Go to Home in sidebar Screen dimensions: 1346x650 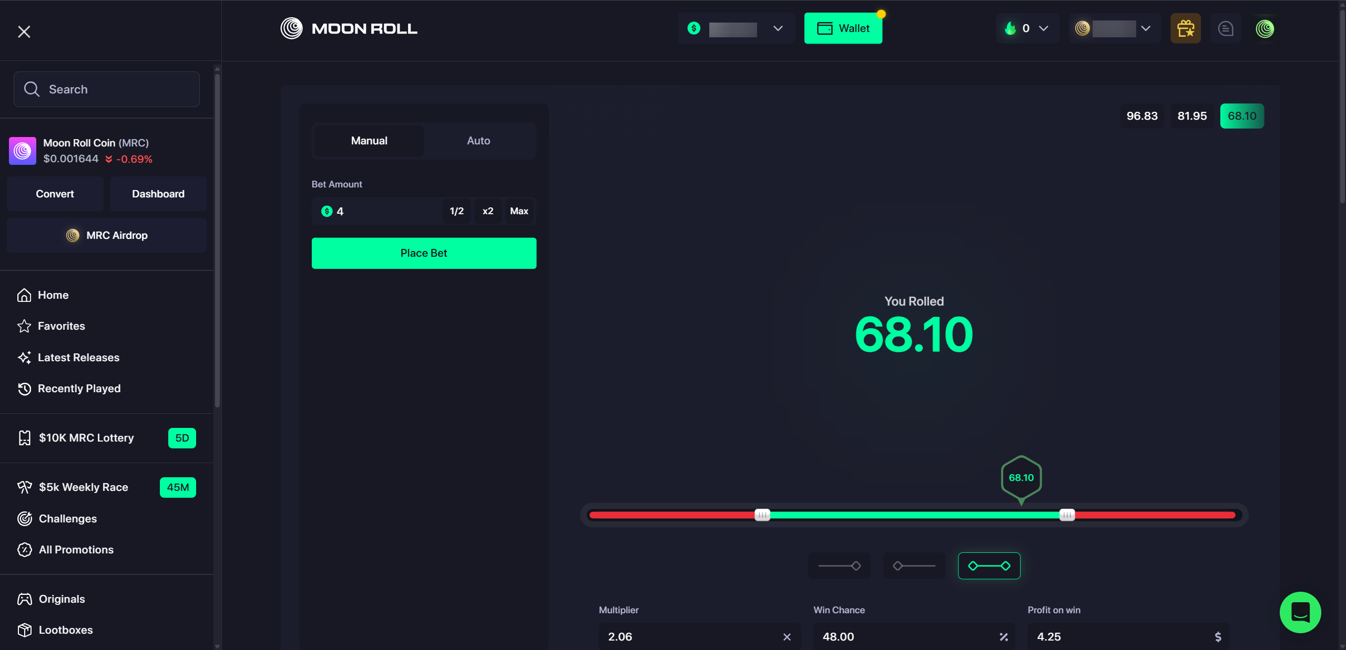tap(53, 295)
